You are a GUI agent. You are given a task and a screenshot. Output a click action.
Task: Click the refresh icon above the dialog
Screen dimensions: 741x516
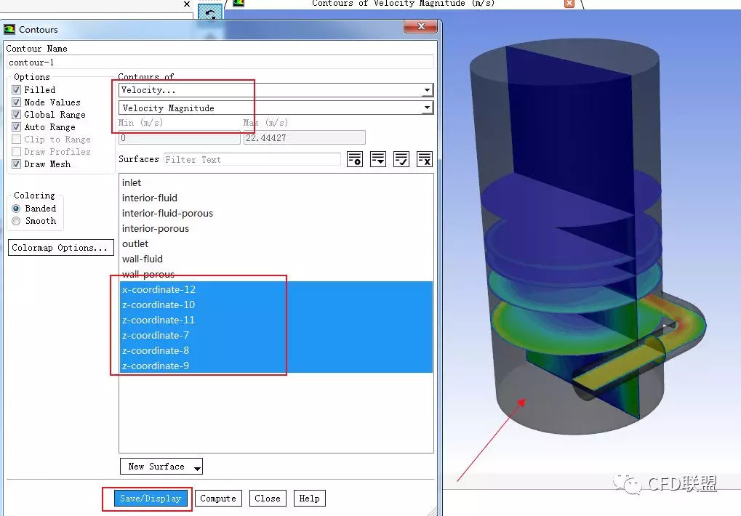click(x=210, y=13)
